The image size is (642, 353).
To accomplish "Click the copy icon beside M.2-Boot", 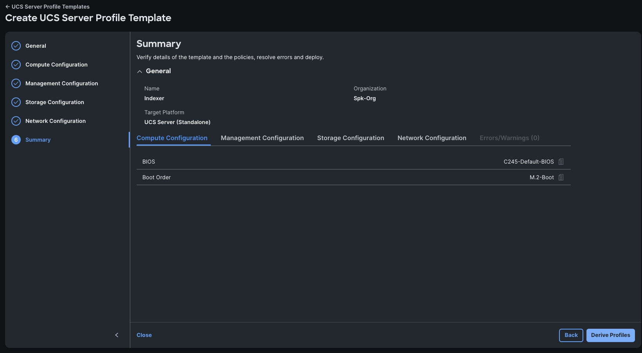I will point(561,177).
